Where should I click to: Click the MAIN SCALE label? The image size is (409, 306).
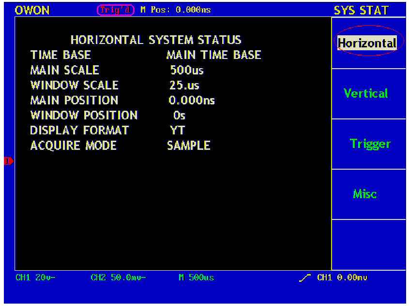coord(65,70)
